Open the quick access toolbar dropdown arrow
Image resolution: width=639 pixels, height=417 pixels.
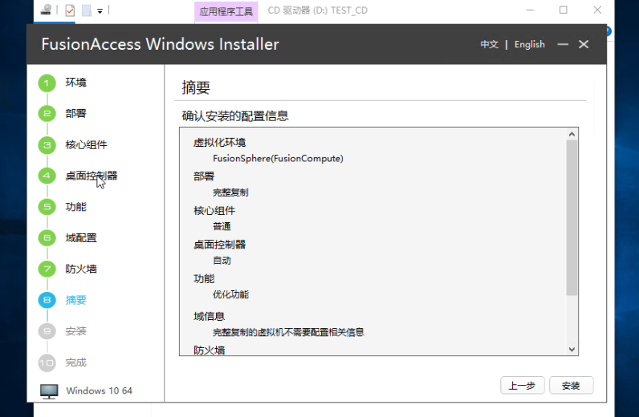[100, 11]
